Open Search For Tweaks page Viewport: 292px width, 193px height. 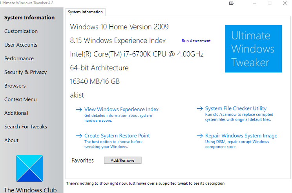[x=26, y=127]
